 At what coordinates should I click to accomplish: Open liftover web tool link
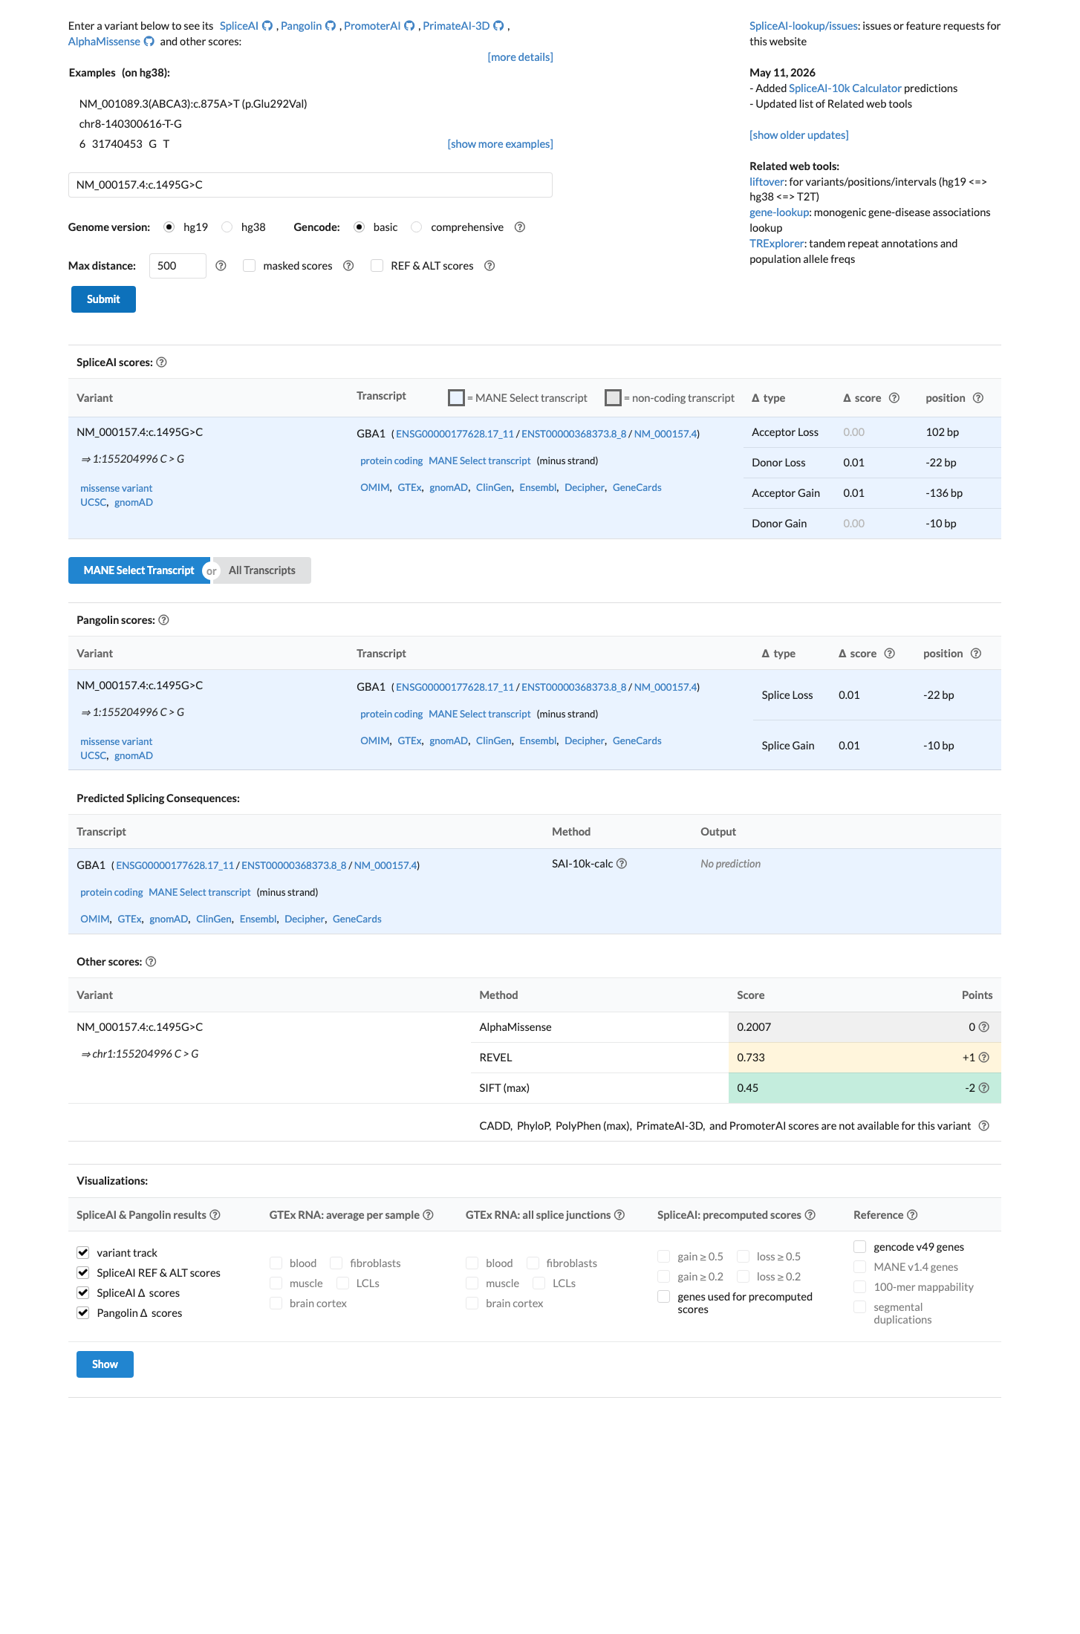click(767, 182)
